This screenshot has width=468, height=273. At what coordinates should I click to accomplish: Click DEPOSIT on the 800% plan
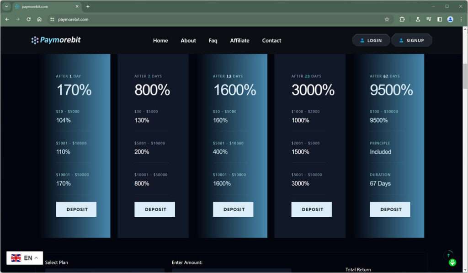tap(154, 209)
